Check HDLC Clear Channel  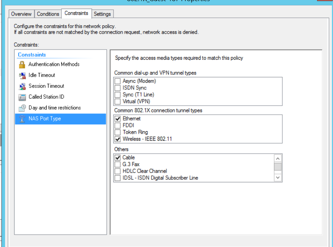[117, 171]
